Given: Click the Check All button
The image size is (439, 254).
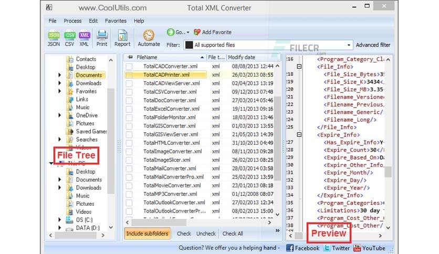Looking at the screenshot, I should click(x=233, y=234).
